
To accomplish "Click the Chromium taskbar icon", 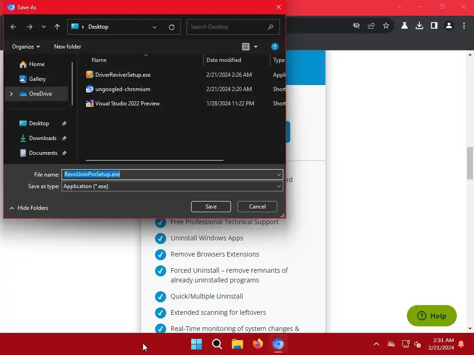I will point(278,344).
